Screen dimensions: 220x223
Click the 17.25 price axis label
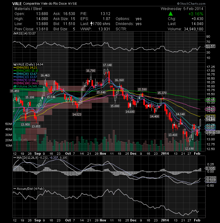pyautogui.click(x=211, y=67)
